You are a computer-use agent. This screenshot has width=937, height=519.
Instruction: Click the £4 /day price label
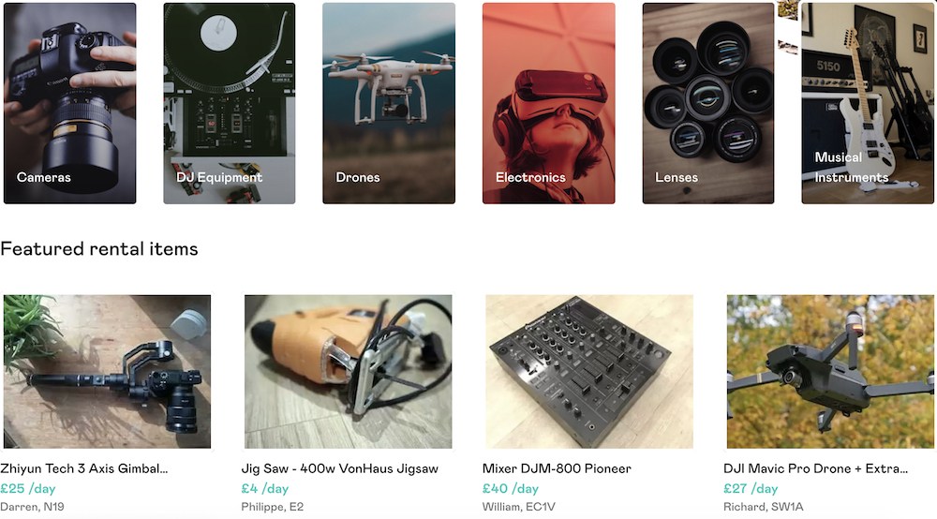coord(265,488)
